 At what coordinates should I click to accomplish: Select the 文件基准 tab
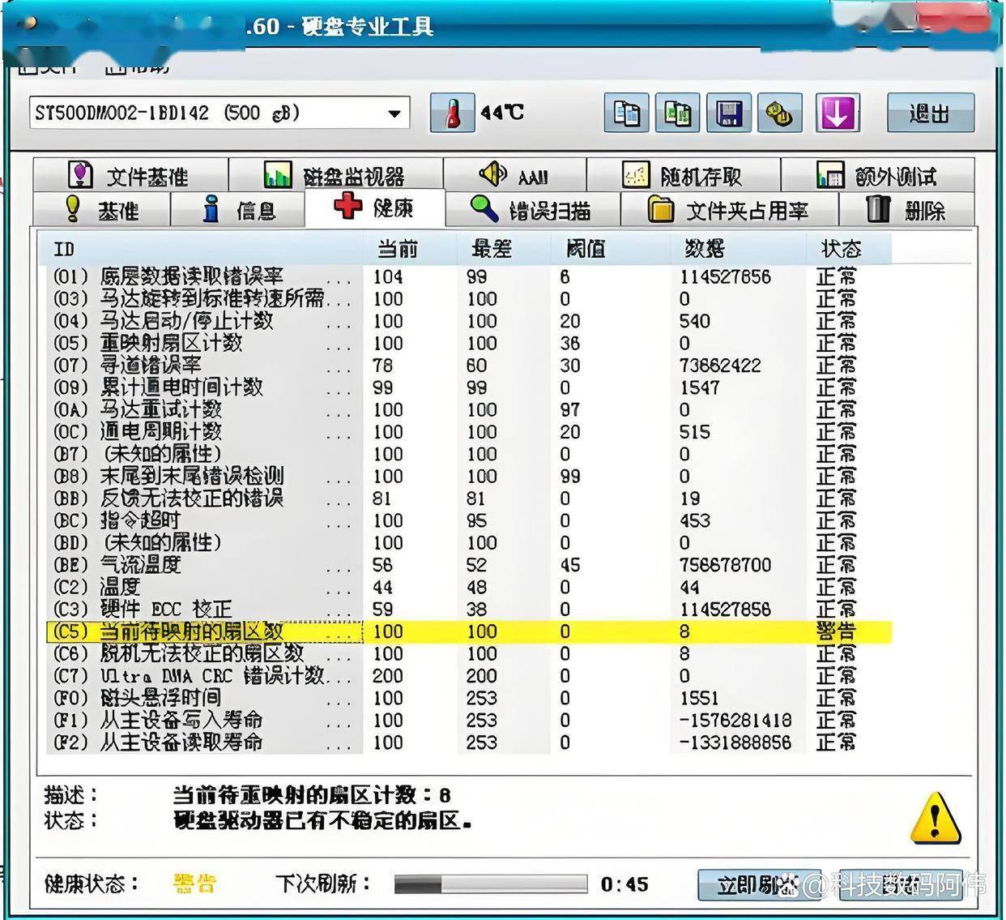coord(130,175)
